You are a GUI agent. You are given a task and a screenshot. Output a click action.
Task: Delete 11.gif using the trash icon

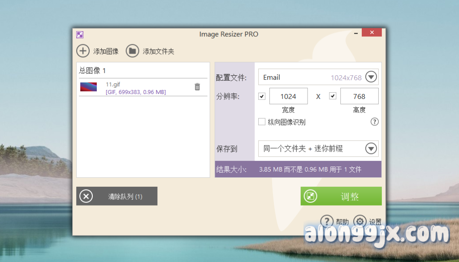click(x=197, y=87)
